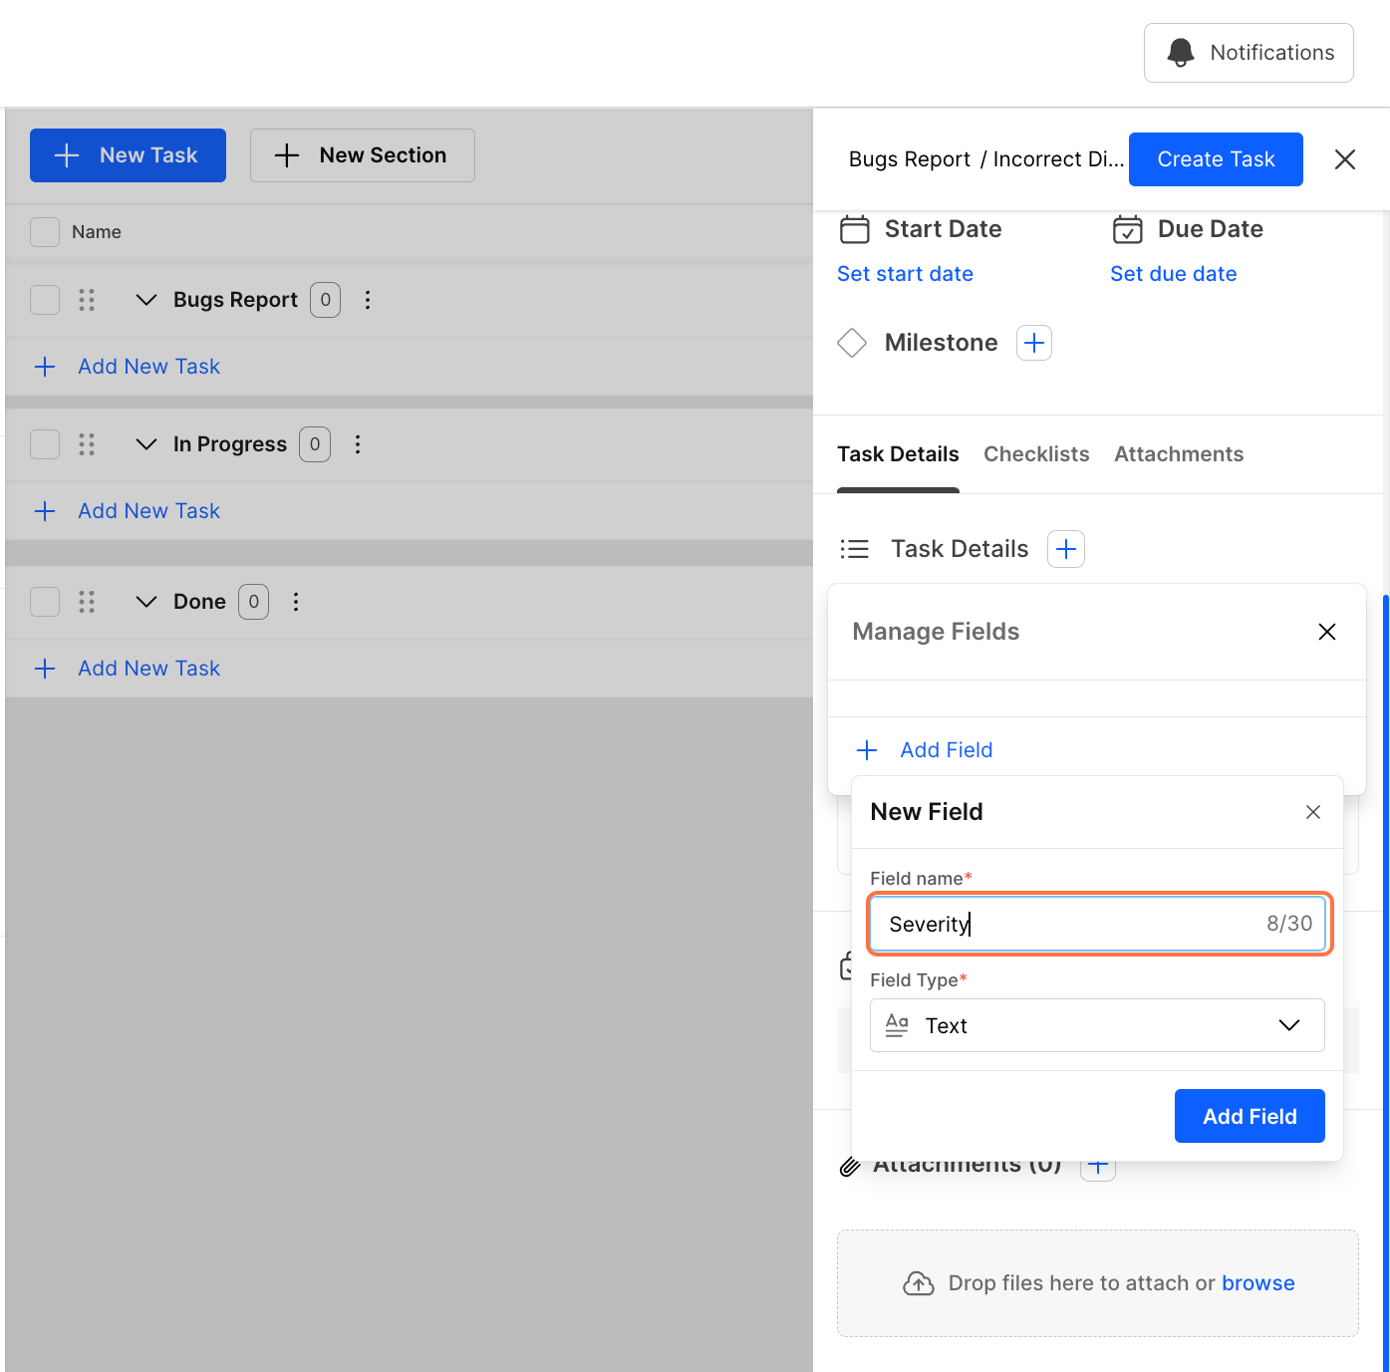The width and height of the screenshot is (1390, 1372).
Task: Check the Bugs Report section checkbox
Action: (x=45, y=300)
